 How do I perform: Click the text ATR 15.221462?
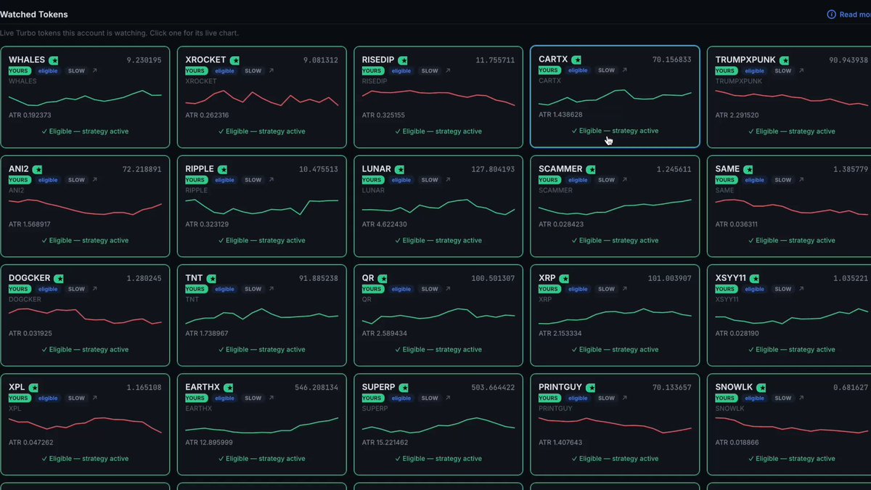385,442
